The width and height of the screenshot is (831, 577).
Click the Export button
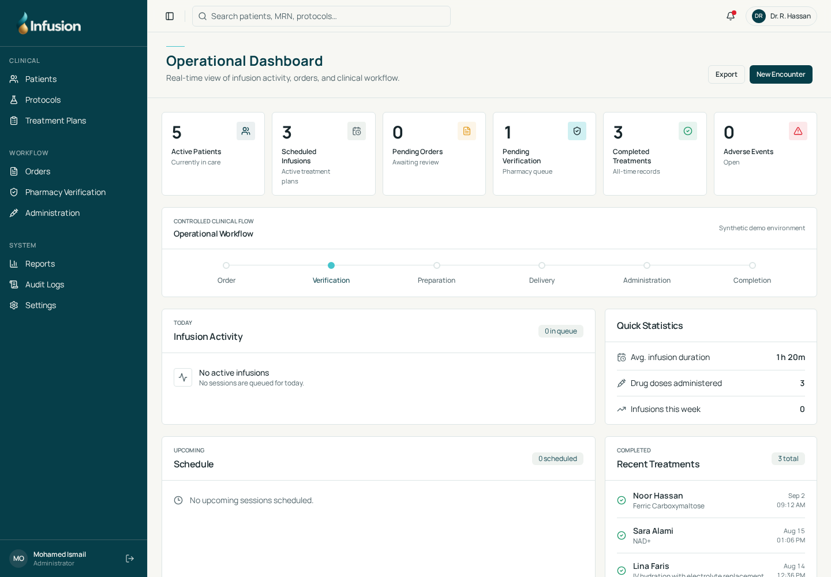(726, 74)
